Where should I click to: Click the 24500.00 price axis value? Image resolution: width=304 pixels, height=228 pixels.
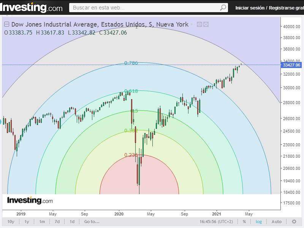[x=291, y=131]
